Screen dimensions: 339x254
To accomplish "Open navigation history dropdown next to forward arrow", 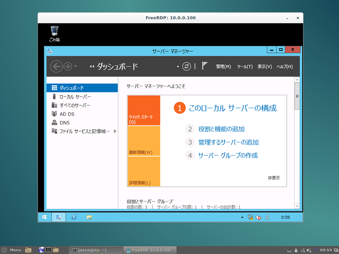I will [75, 66].
